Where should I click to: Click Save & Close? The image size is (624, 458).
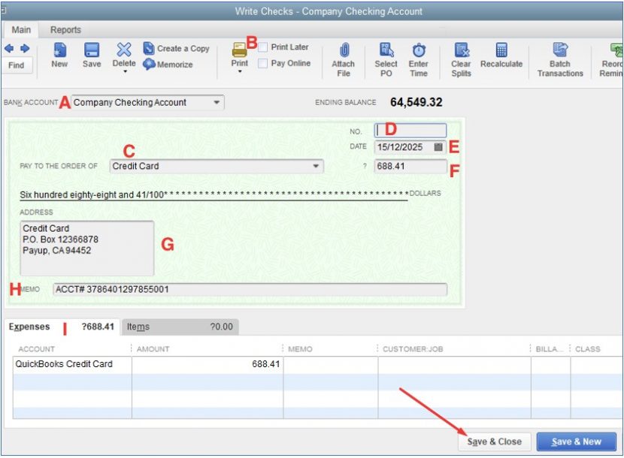point(494,441)
